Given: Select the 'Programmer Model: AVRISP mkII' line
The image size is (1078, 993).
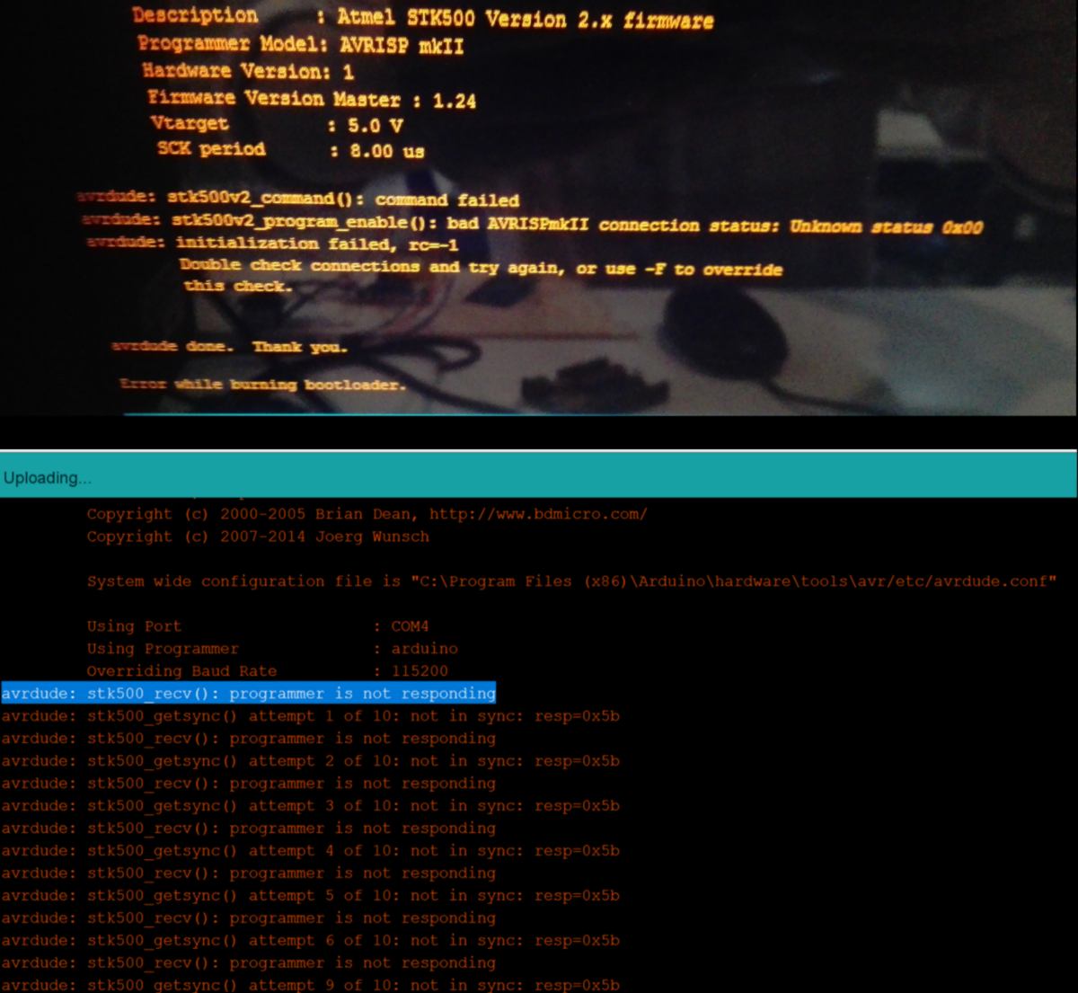Looking at the screenshot, I should point(301,44).
